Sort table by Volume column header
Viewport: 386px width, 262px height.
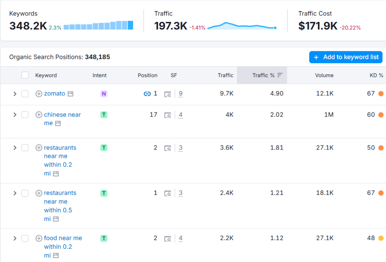click(324, 75)
